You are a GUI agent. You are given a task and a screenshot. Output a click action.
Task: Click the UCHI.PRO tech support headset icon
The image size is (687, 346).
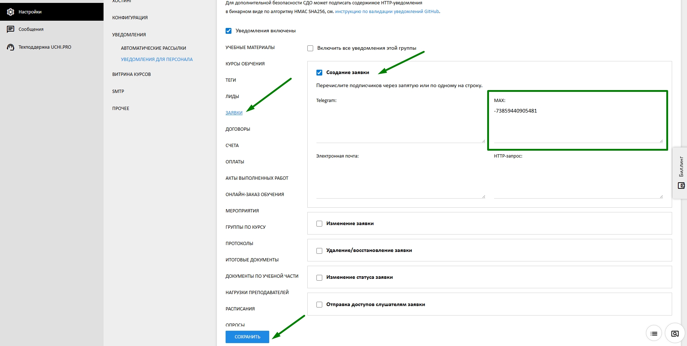(x=11, y=47)
